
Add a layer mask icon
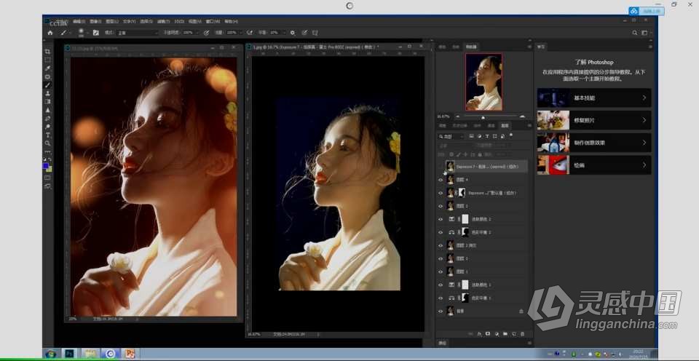pyautogui.click(x=488, y=334)
